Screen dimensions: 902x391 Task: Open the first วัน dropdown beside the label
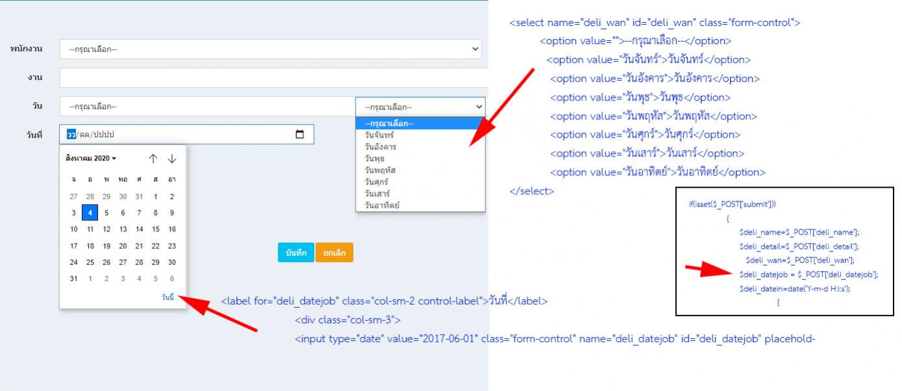click(208, 107)
